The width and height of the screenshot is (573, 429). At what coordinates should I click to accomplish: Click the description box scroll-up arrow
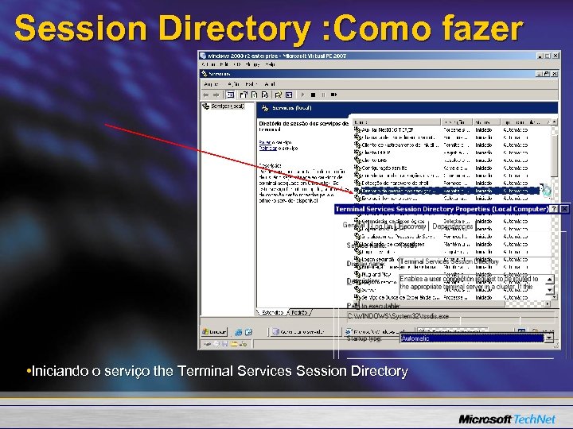point(550,280)
